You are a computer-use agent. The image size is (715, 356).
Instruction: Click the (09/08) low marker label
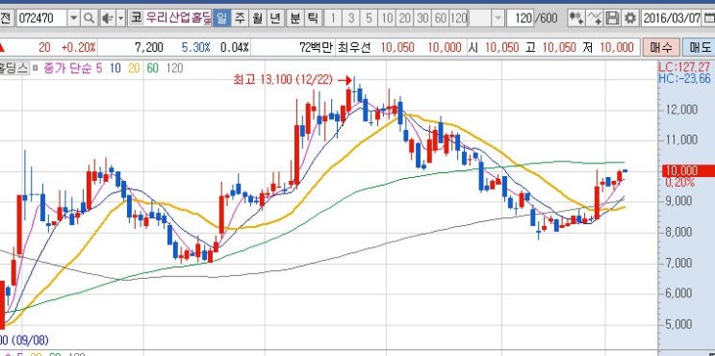31,340
